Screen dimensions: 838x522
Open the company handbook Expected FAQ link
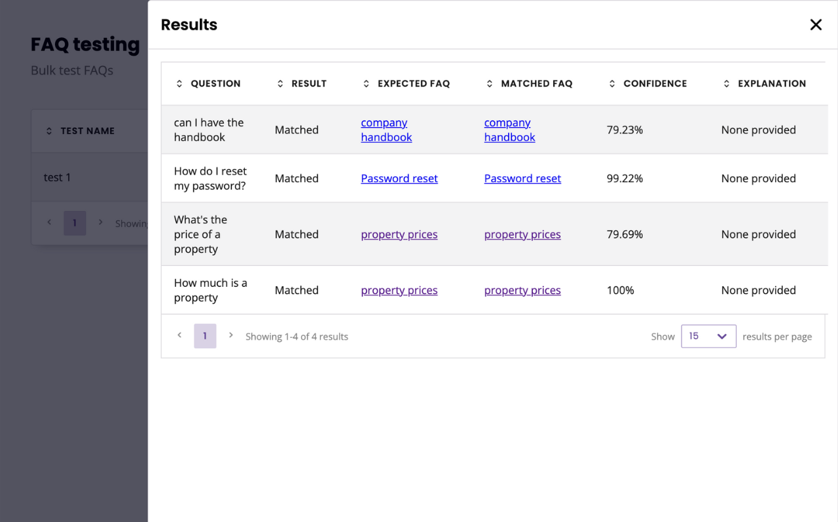(386, 130)
